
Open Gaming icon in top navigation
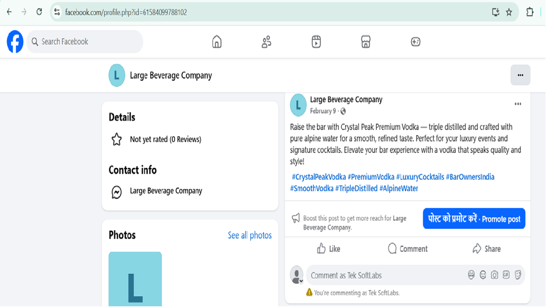pos(415,41)
